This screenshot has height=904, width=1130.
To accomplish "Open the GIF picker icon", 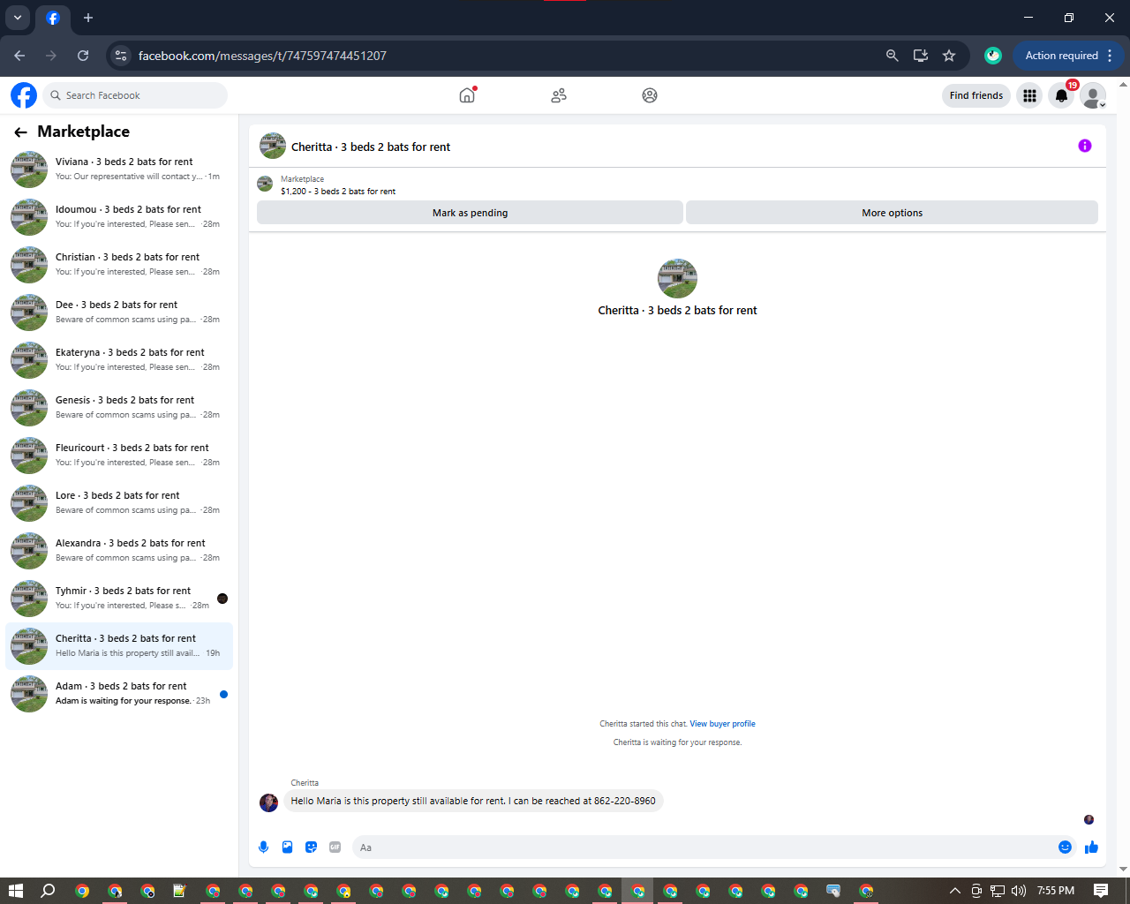I will (335, 847).
